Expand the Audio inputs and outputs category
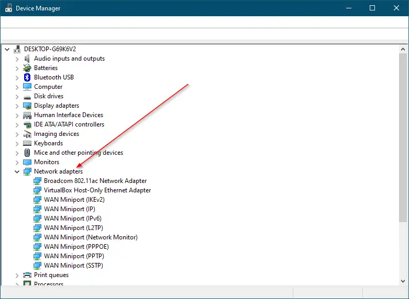The width and height of the screenshot is (409, 299). point(17,59)
